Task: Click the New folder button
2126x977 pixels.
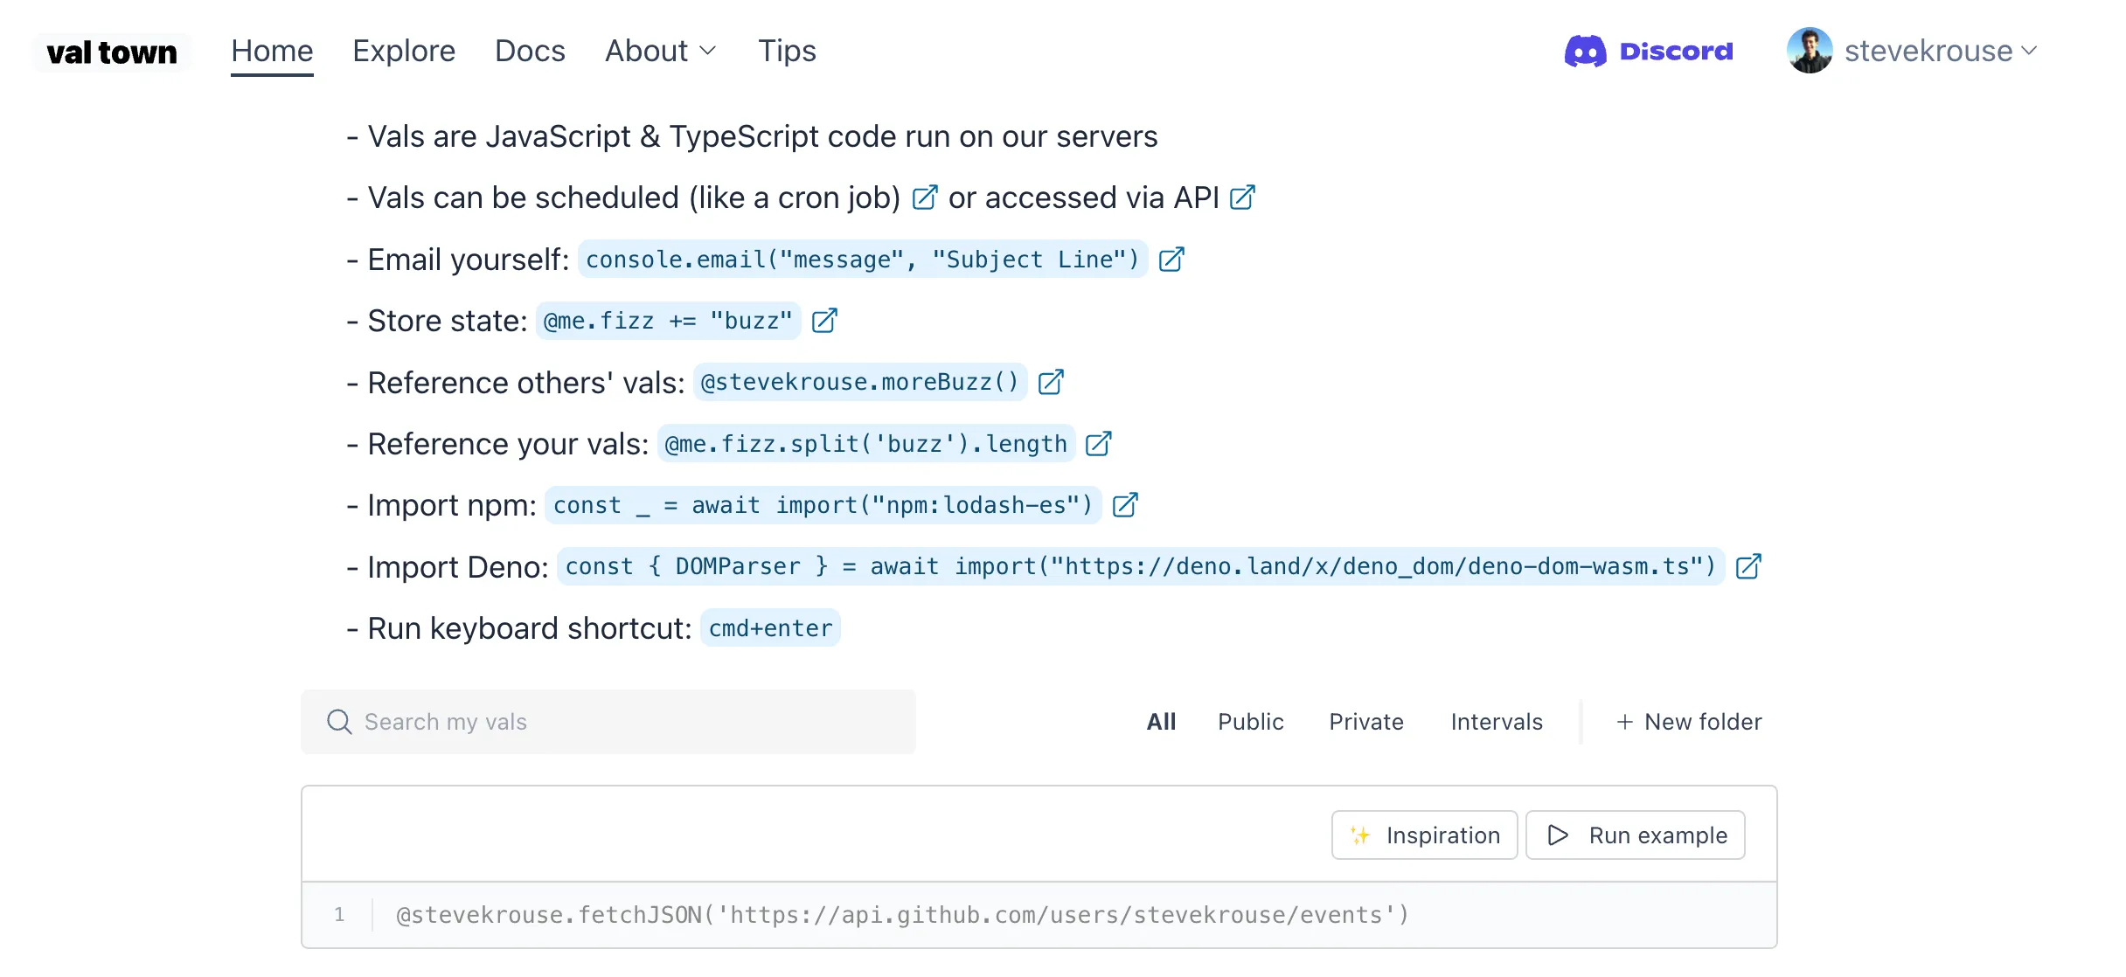Action: [x=1688, y=721]
